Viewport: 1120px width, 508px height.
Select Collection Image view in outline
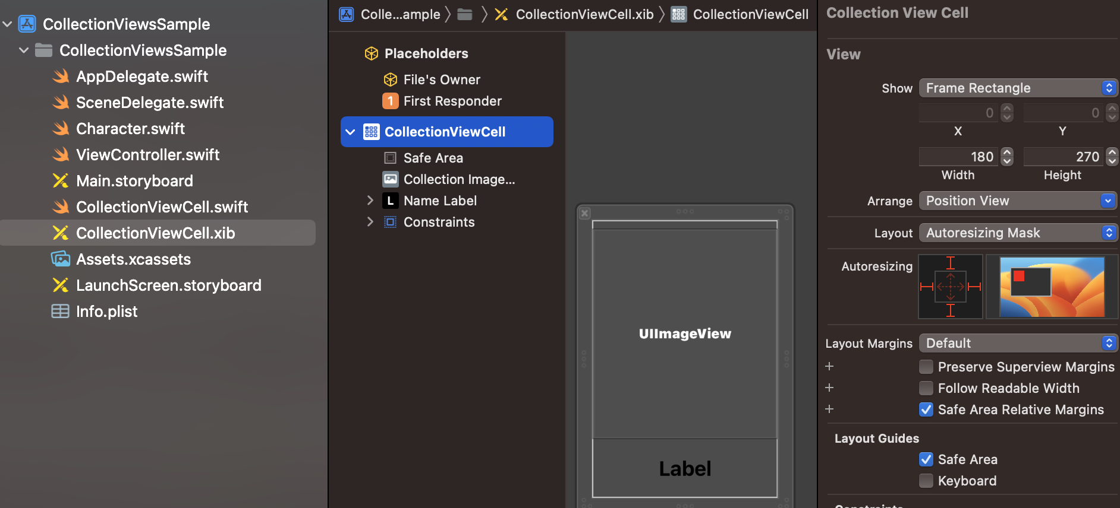(459, 179)
